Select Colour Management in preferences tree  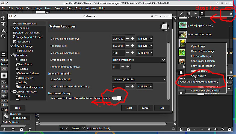(28, 33)
